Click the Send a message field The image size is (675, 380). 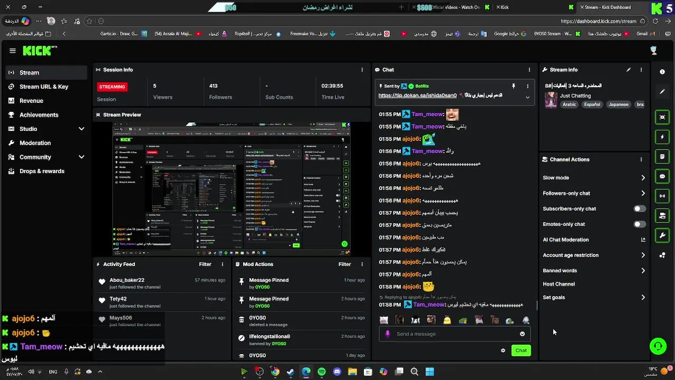[454, 334]
